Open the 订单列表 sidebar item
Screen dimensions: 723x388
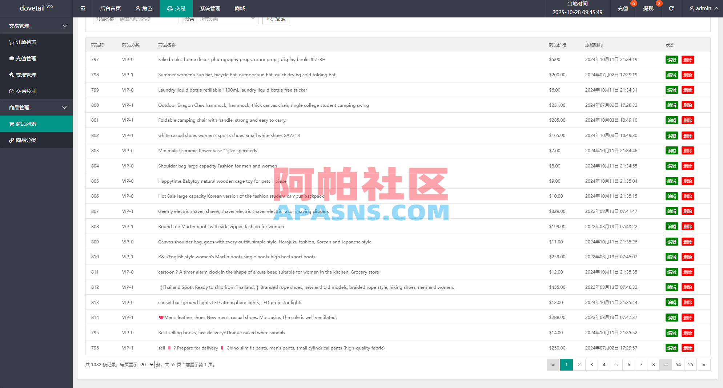[x=36, y=42]
